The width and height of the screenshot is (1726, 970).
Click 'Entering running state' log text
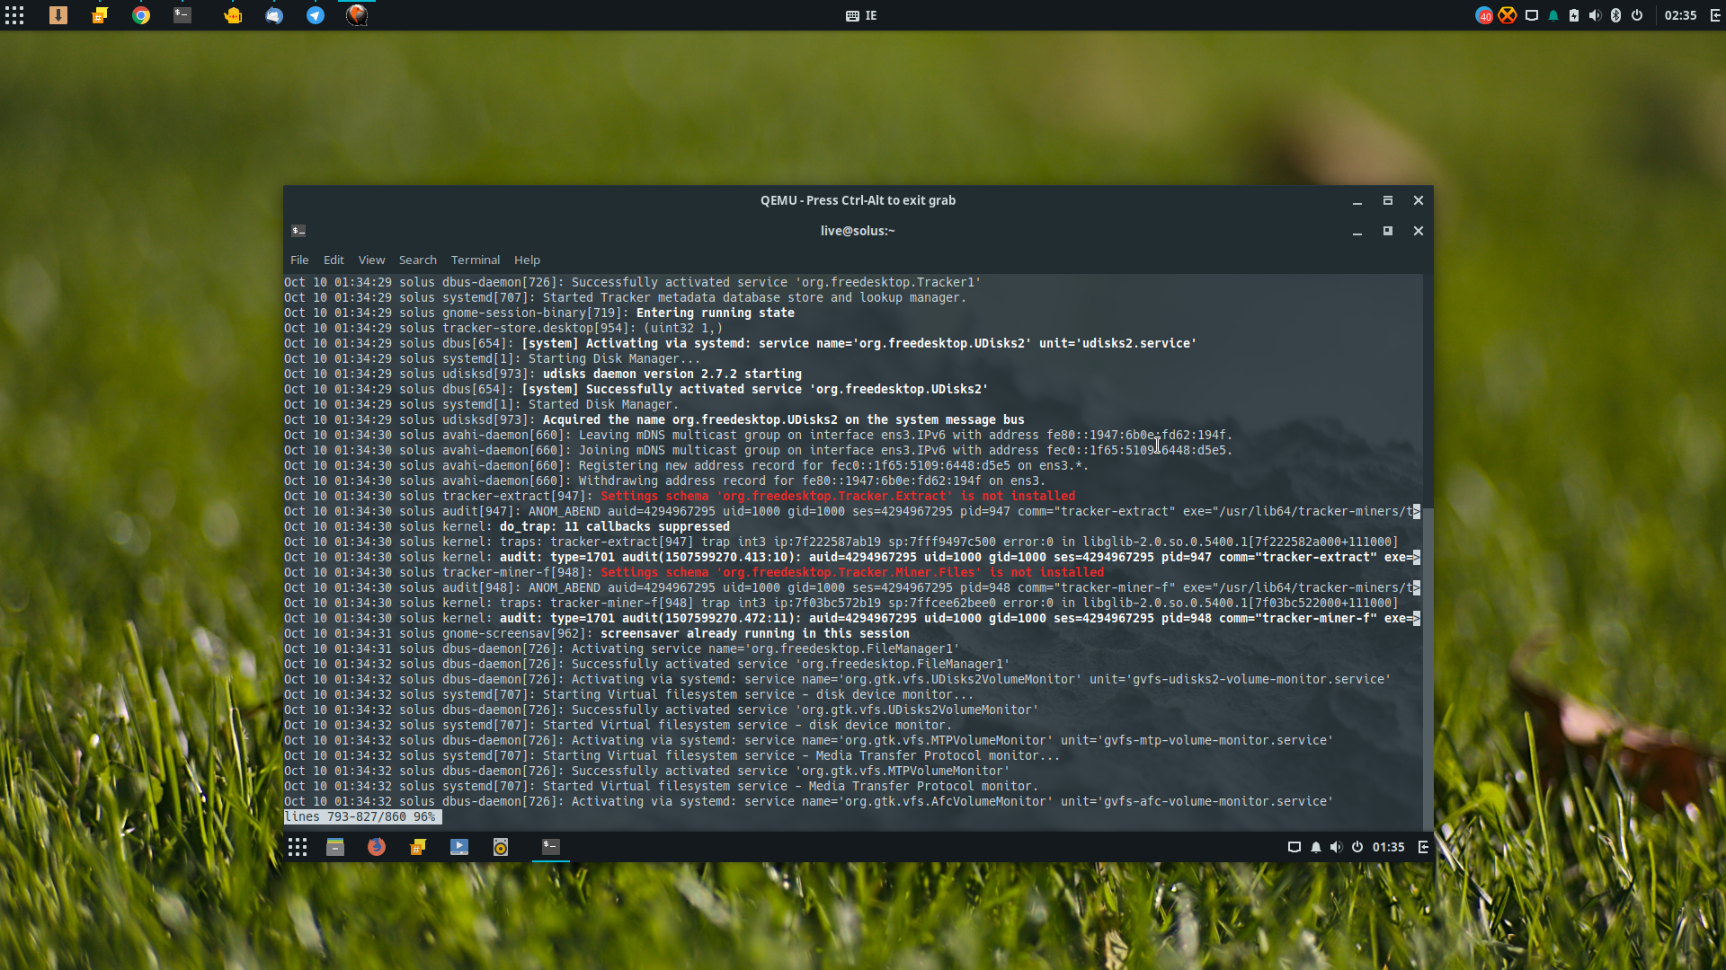click(716, 313)
